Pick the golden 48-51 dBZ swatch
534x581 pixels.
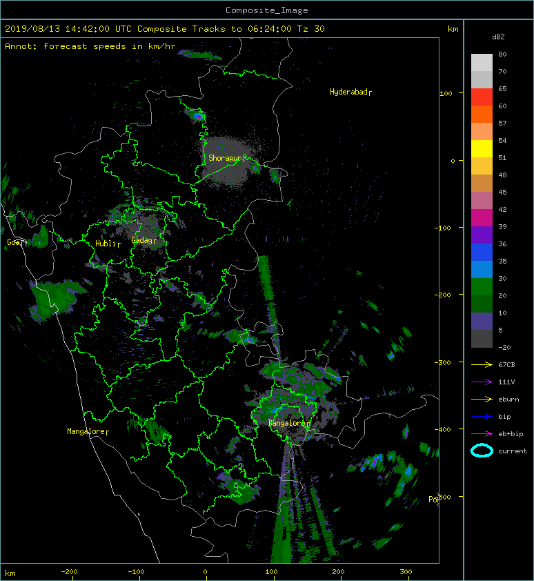point(482,166)
